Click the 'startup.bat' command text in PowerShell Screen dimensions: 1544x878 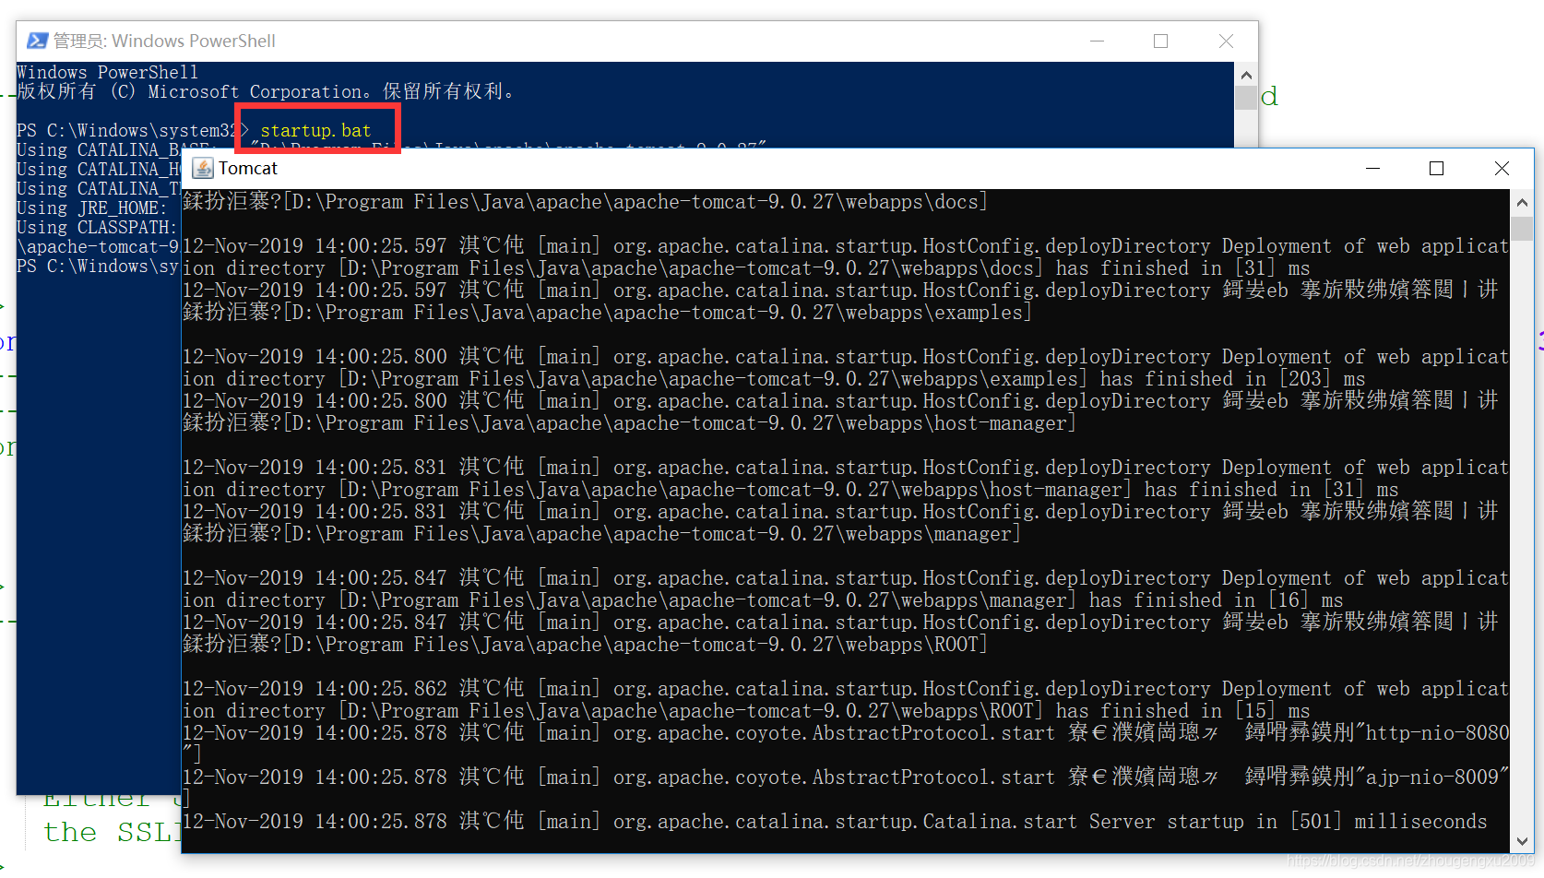[315, 130]
